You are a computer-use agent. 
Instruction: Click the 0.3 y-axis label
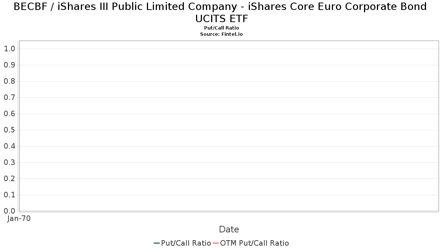[9, 162]
